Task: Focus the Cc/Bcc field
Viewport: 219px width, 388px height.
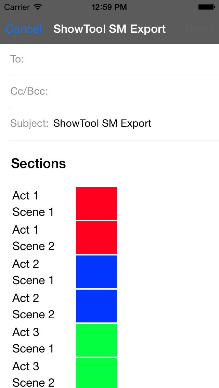Action: tap(115, 92)
